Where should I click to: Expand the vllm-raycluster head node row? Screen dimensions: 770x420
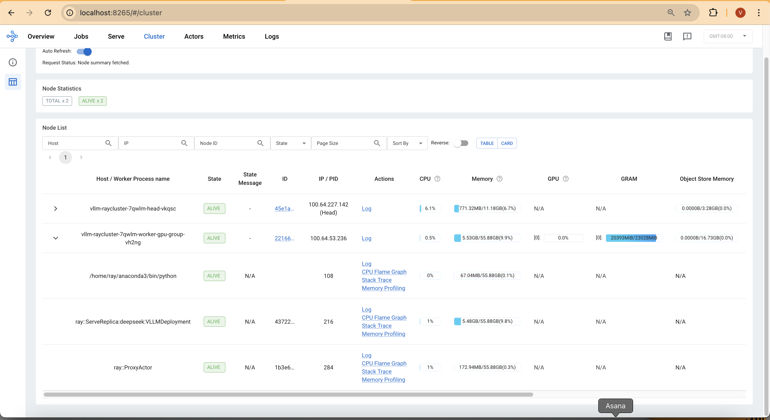point(55,208)
